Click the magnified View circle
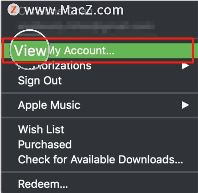The image size is (198, 193). coord(30,50)
